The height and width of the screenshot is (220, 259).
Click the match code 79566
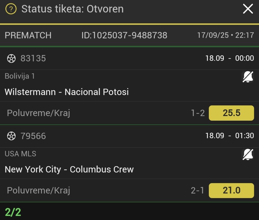pos(33,136)
